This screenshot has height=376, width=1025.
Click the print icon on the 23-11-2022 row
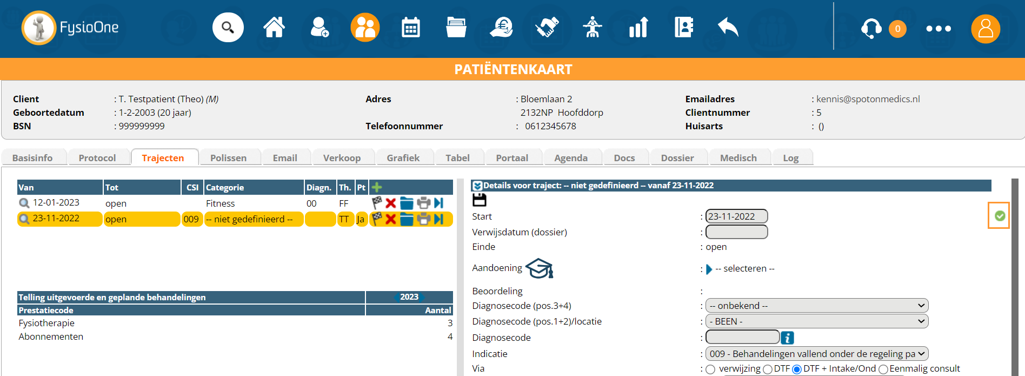(424, 219)
